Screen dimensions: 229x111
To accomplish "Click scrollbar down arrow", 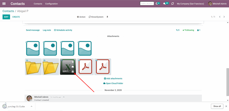I will [228, 100].
